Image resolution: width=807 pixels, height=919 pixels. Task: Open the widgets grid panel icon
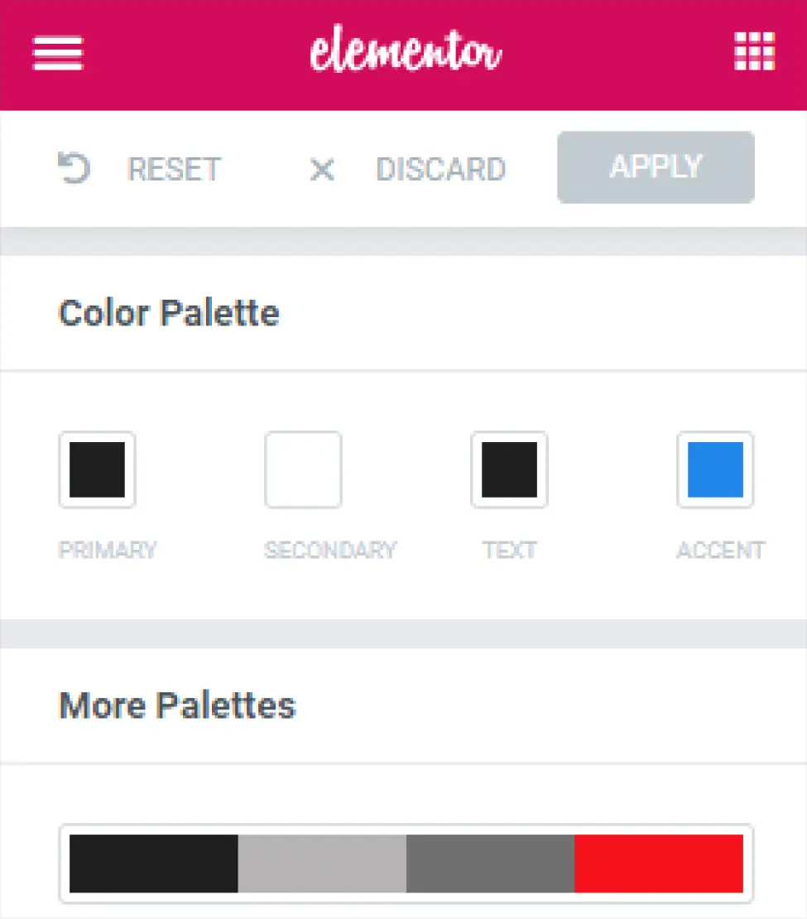(x=755, y=53)
